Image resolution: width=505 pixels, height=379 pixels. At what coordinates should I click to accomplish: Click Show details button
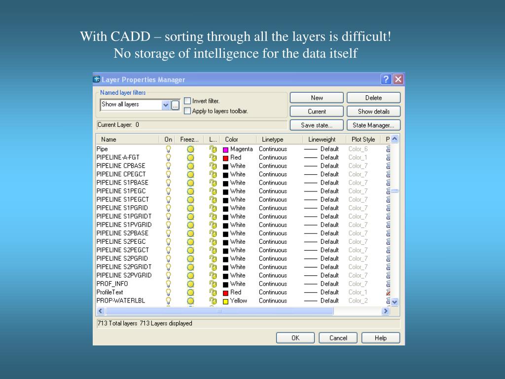coord(374,112)
